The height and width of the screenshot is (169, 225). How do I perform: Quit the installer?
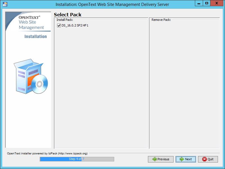[208, 159]
